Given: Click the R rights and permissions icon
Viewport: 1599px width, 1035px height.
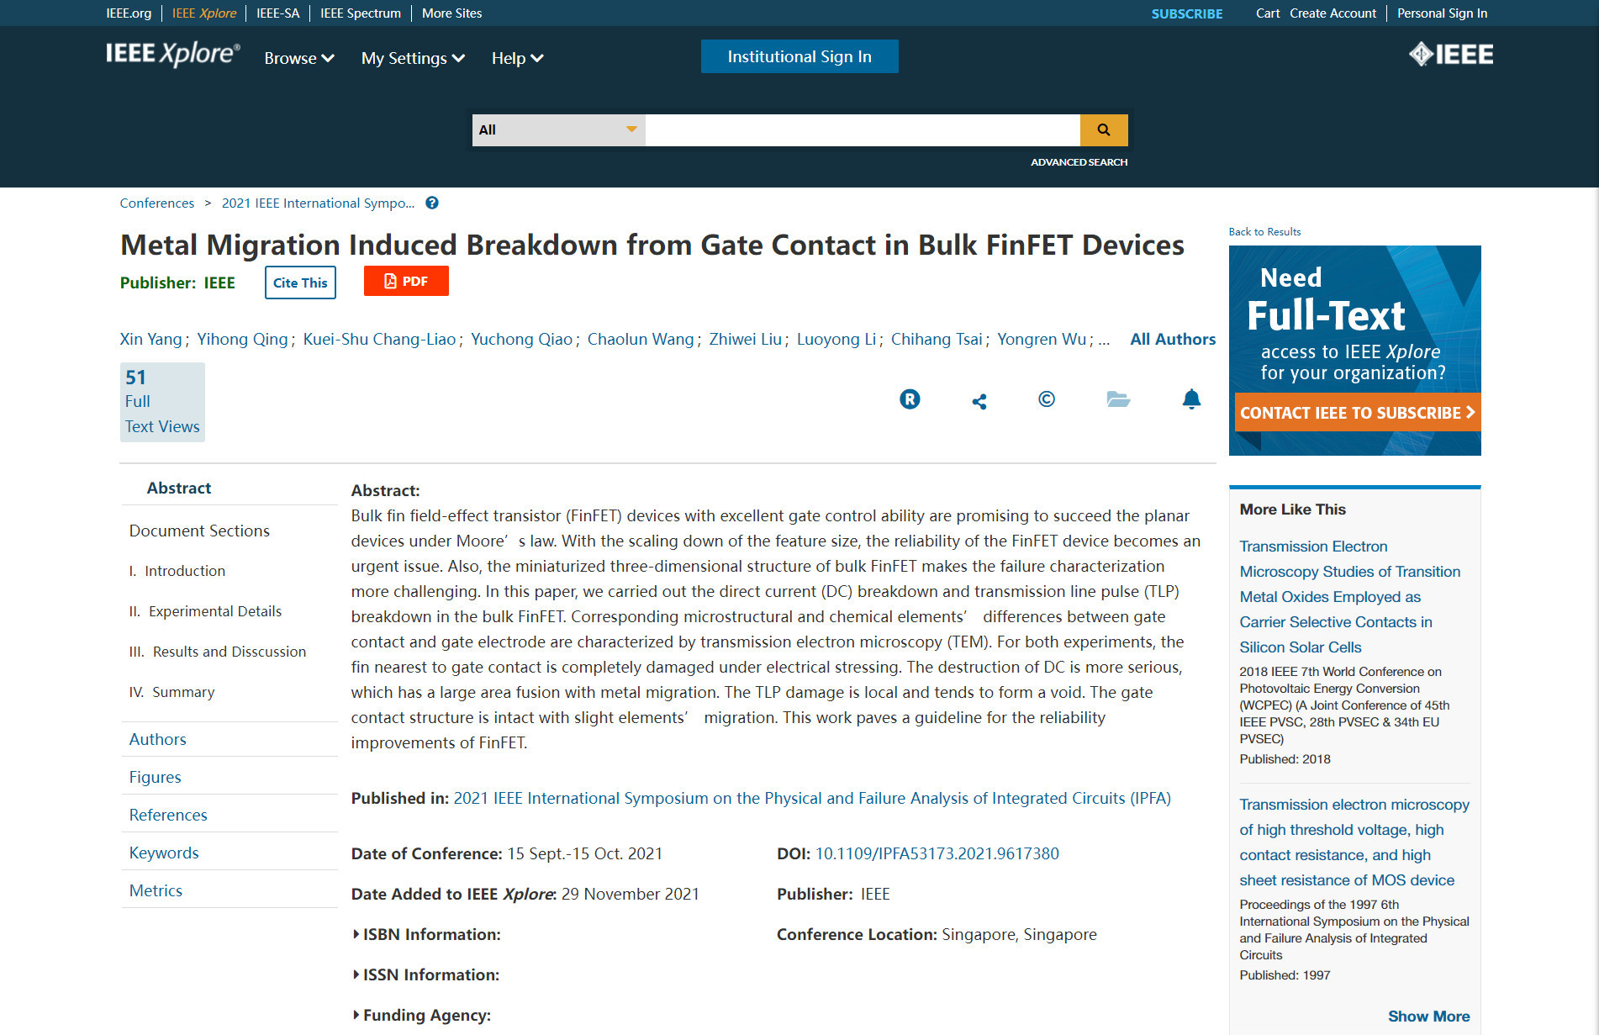Looking at the screenshot, I should click(910, 399).
